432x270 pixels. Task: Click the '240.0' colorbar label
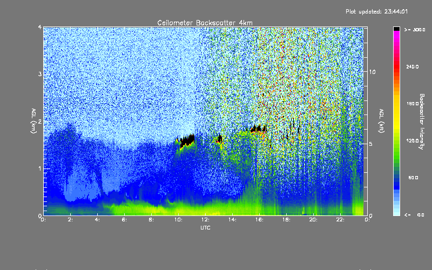coord(413,66)
